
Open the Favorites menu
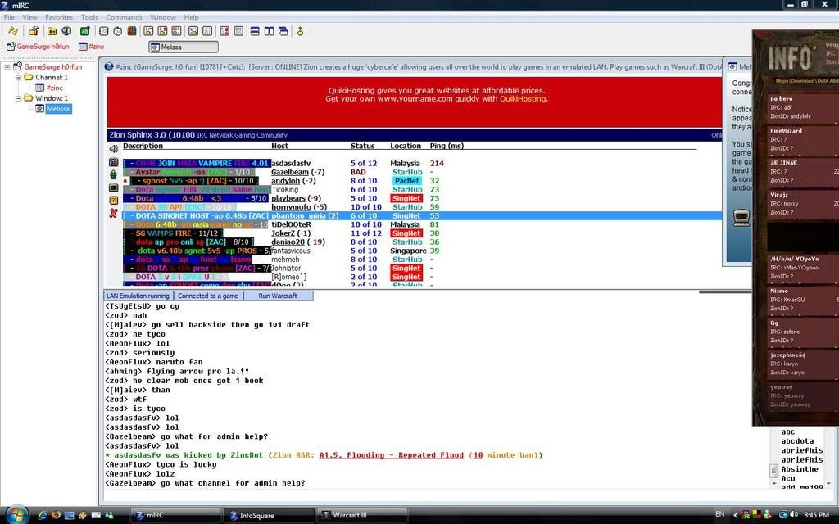pos(58,17)
